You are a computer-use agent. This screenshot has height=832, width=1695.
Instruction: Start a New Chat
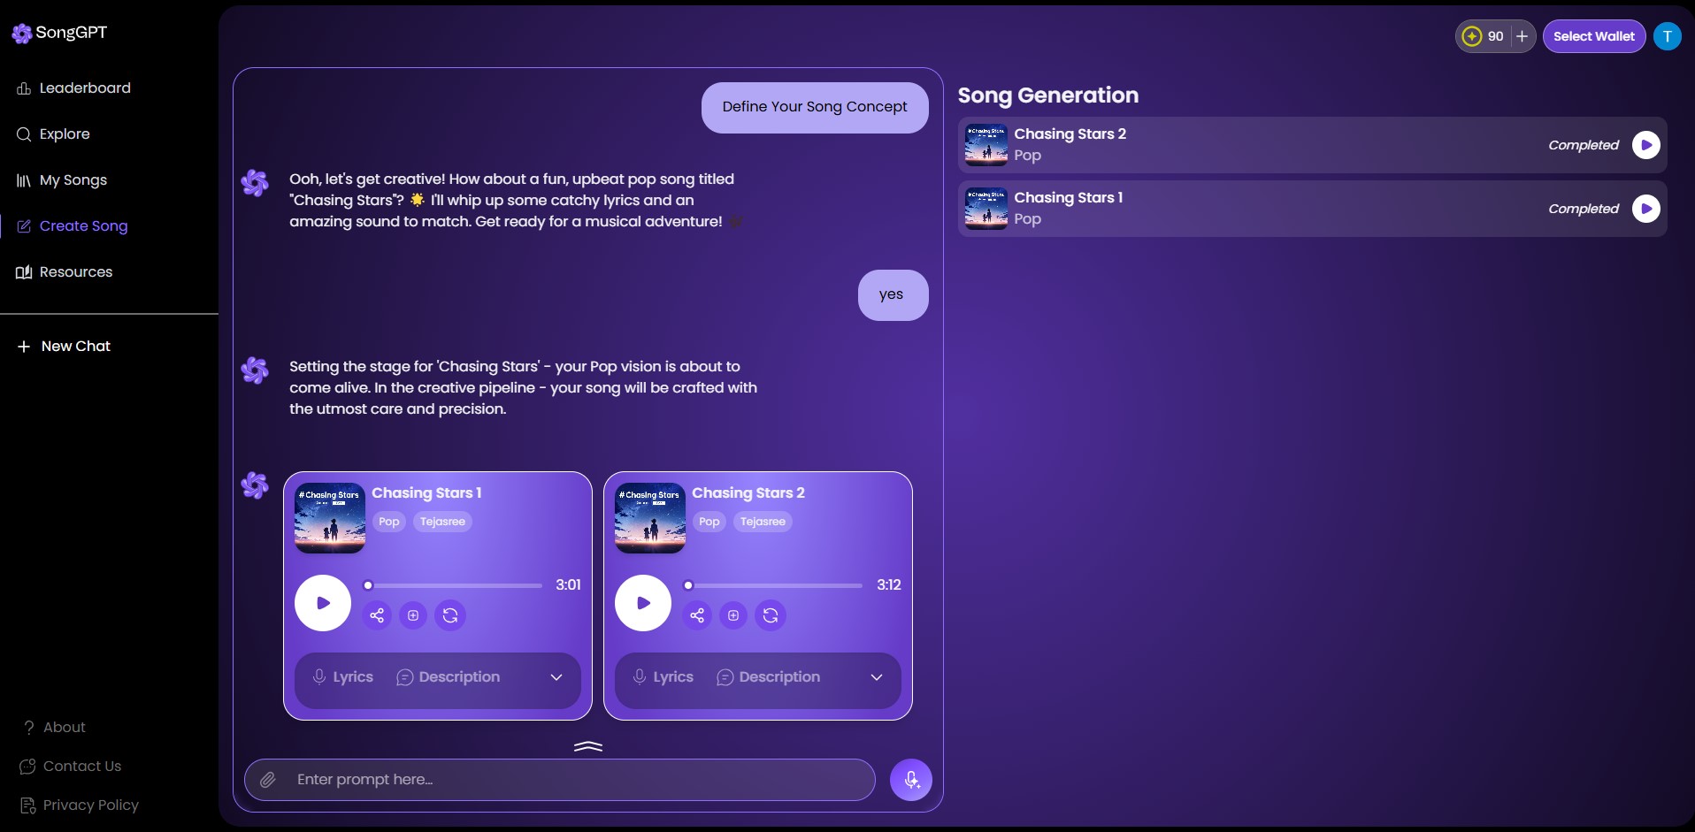click(x=64, y=346)
